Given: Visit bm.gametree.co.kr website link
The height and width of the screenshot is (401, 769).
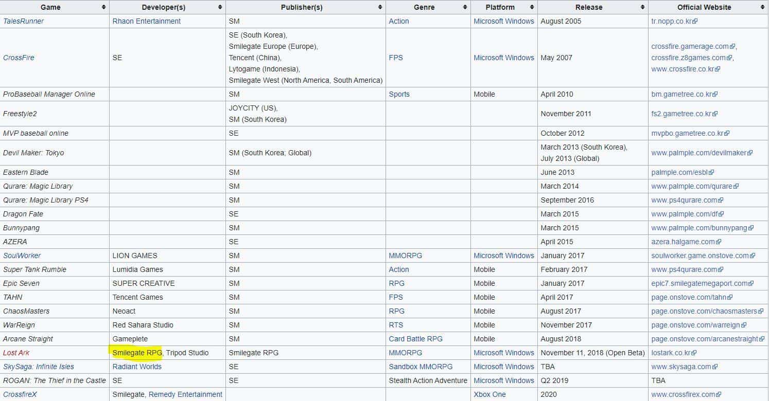Looking at the screenshot, I should [x=684, y=94].
